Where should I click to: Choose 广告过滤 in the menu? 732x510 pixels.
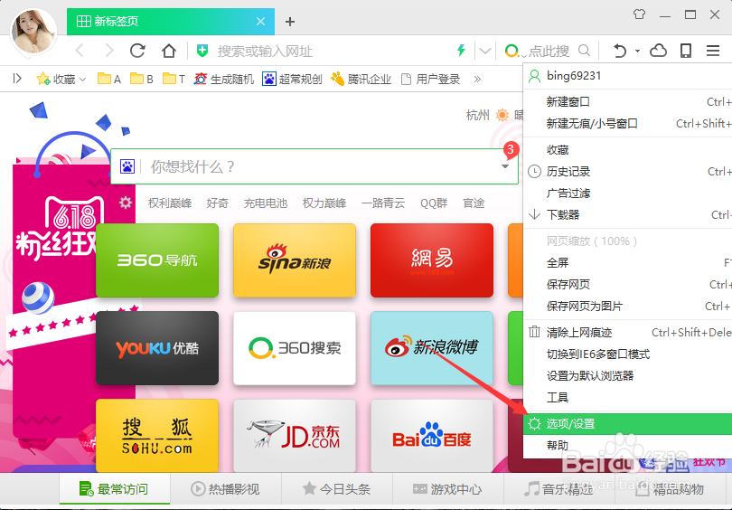click(627, 193)
